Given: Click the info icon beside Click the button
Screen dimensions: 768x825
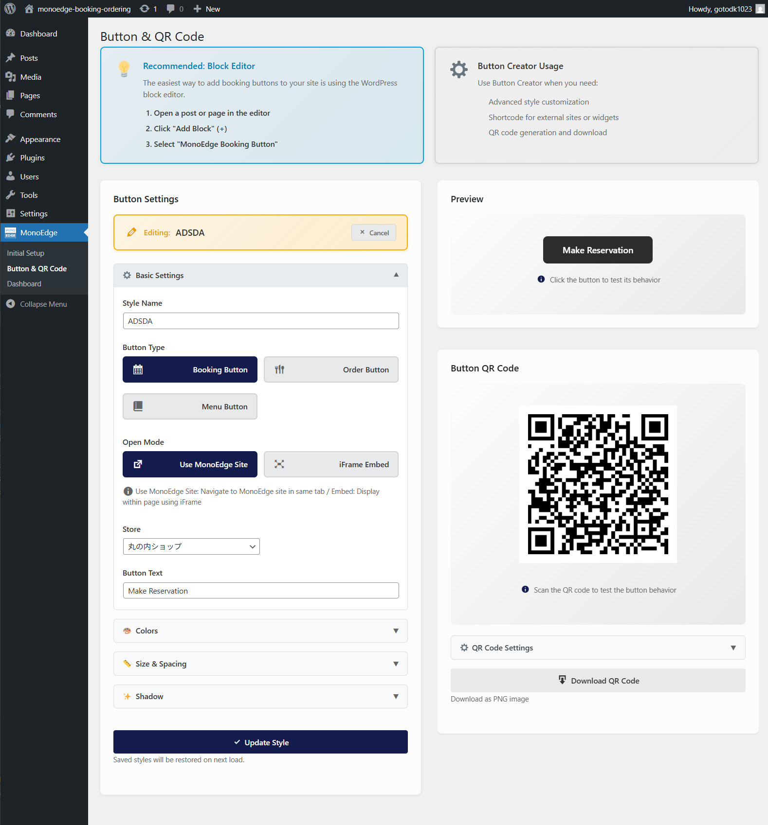Looking at the screenshot, I should [x=541, y=279].
